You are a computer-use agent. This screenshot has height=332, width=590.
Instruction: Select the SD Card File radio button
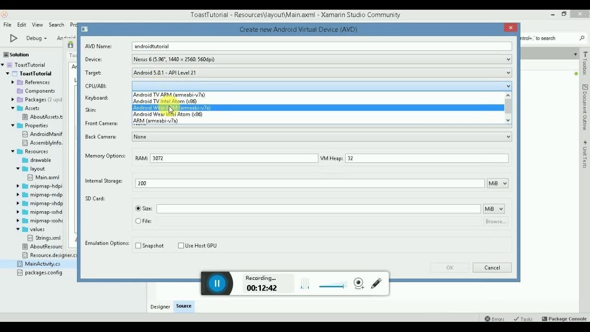(x=138, y=221)
